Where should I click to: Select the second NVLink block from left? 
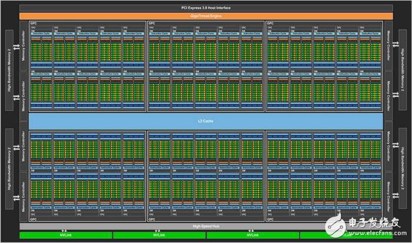pyautogui.click(x=159, y=236)
